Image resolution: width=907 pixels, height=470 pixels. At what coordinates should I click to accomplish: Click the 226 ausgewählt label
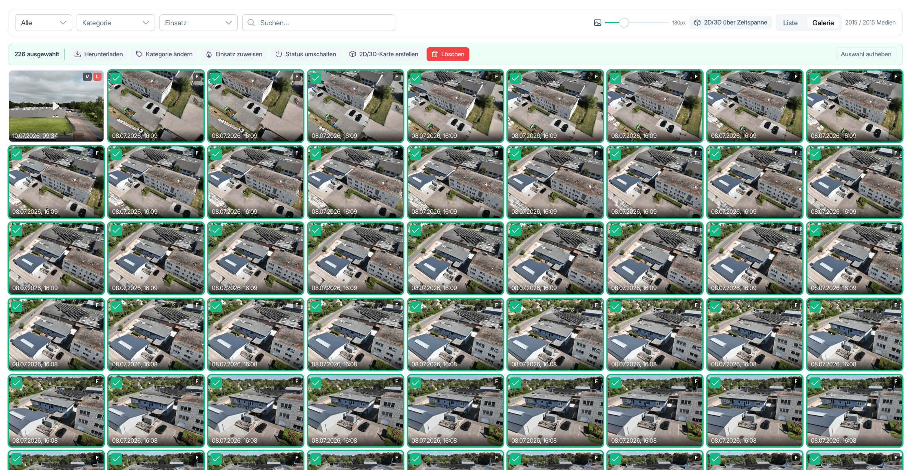tap(37, 54)
